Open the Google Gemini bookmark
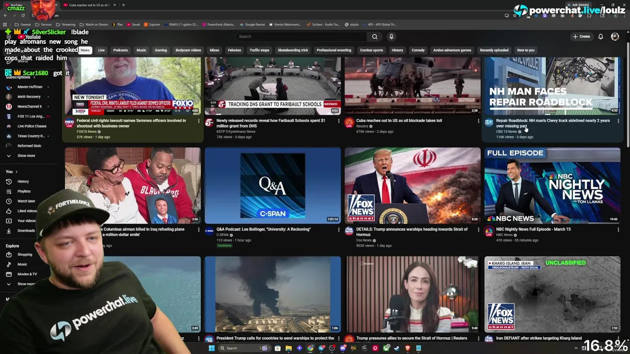630x354 pixels. [252, 24]
